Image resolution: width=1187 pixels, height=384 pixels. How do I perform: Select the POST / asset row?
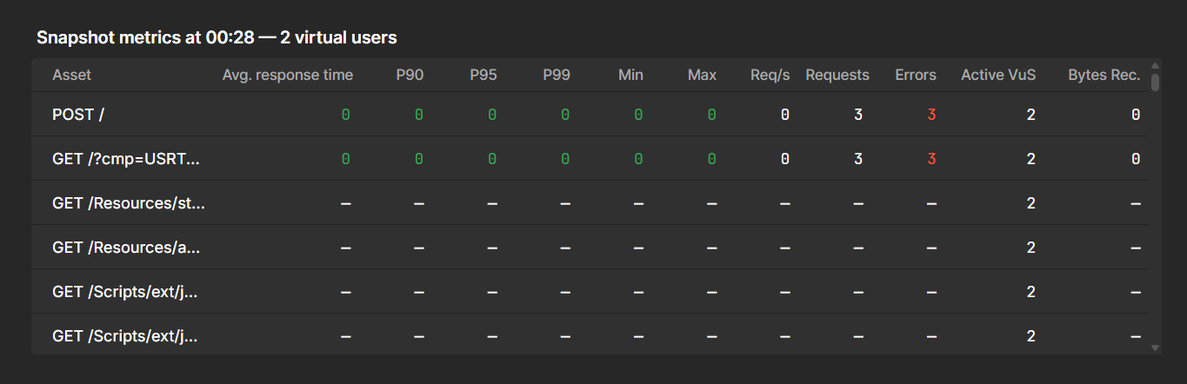pyautogui.click(x=79, y=115)
